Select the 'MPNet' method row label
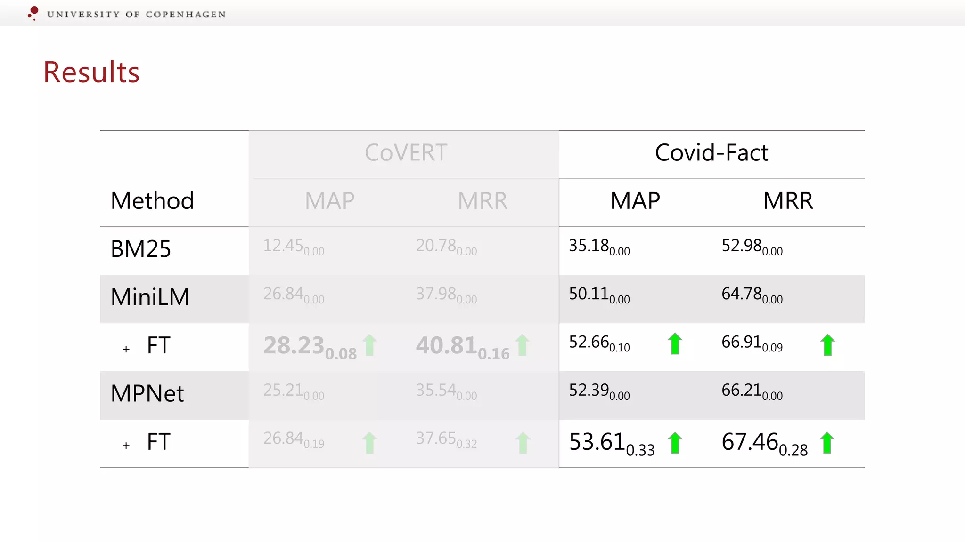965x542 pixels. pyautogui.click(x=147, y=393)
